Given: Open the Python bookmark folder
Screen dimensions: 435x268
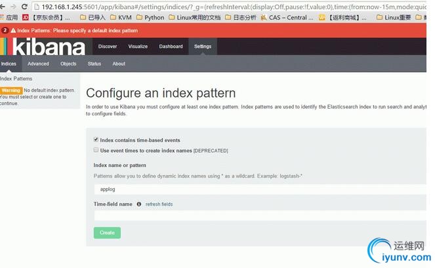Looking at the screenshot, I should pyautogui.click(x=150, y=18).
